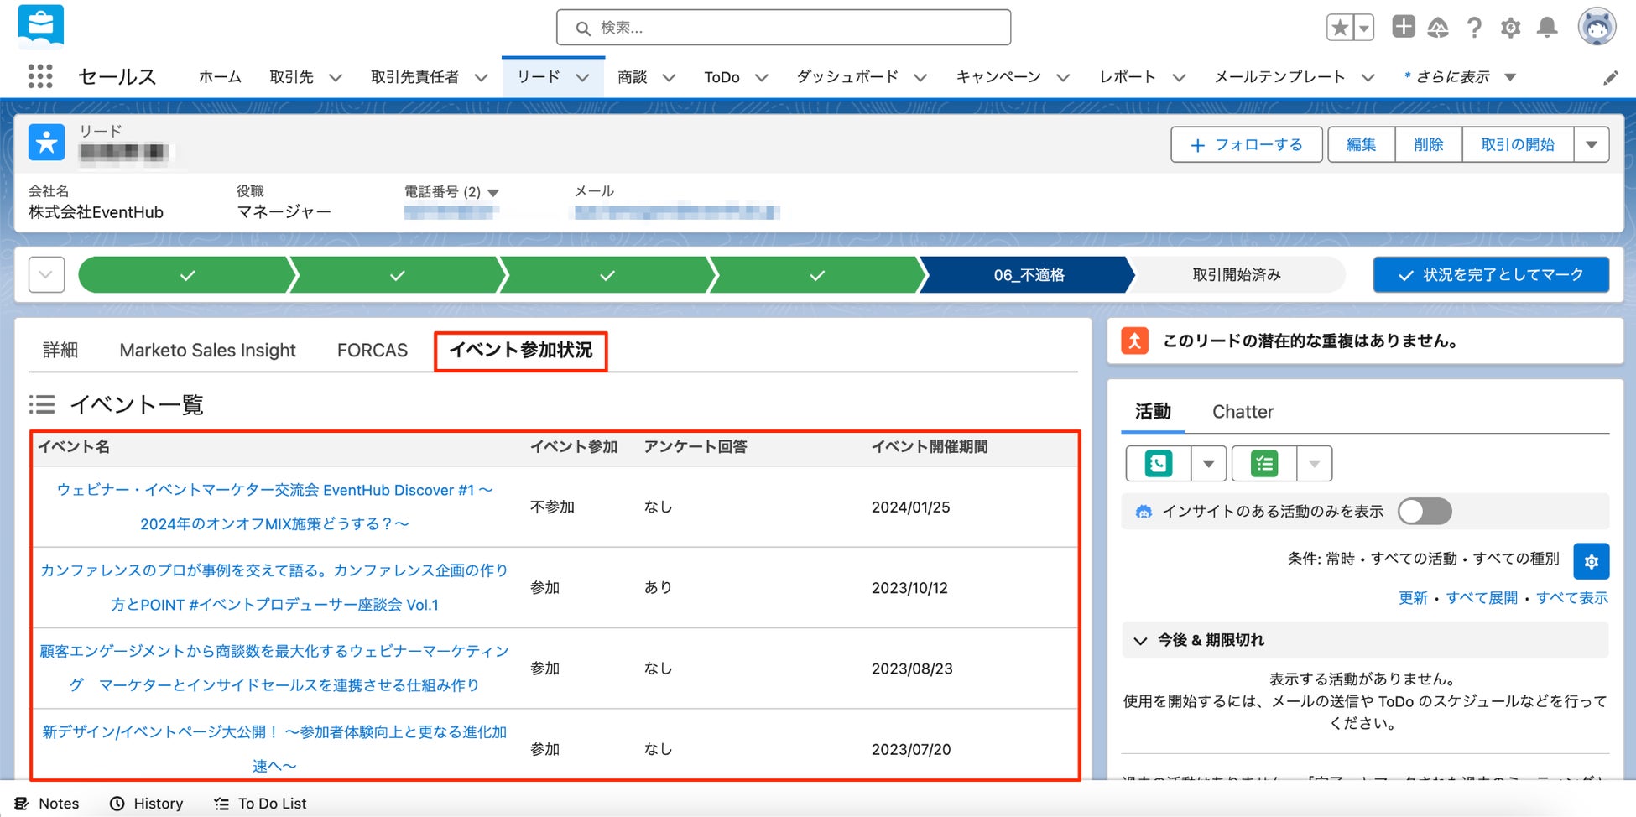Viewport: 1636px width, 817px height.
Task: Open the To Do List utility item
Action: (x=260, y=804)
